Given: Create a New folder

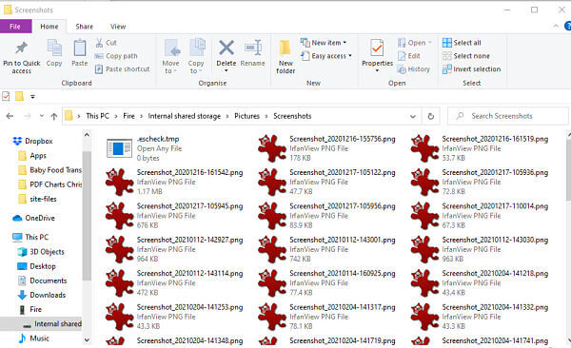Looking at the screenshot, I should 285,56.
